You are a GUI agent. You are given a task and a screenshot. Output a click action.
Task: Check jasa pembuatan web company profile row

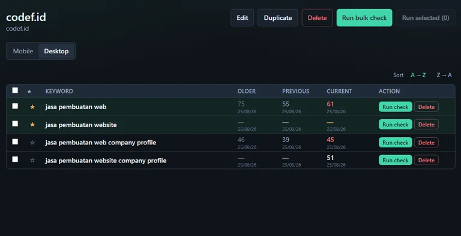(x=15, y=142)
